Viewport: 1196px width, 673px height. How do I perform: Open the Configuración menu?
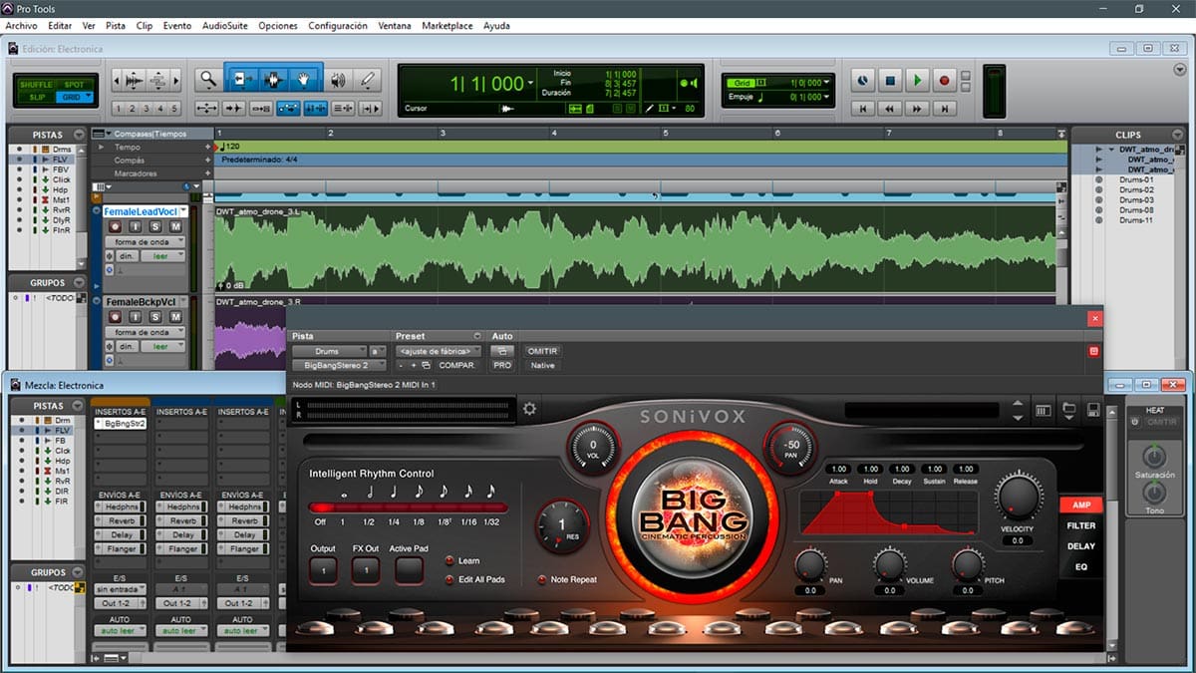[338, 26]
